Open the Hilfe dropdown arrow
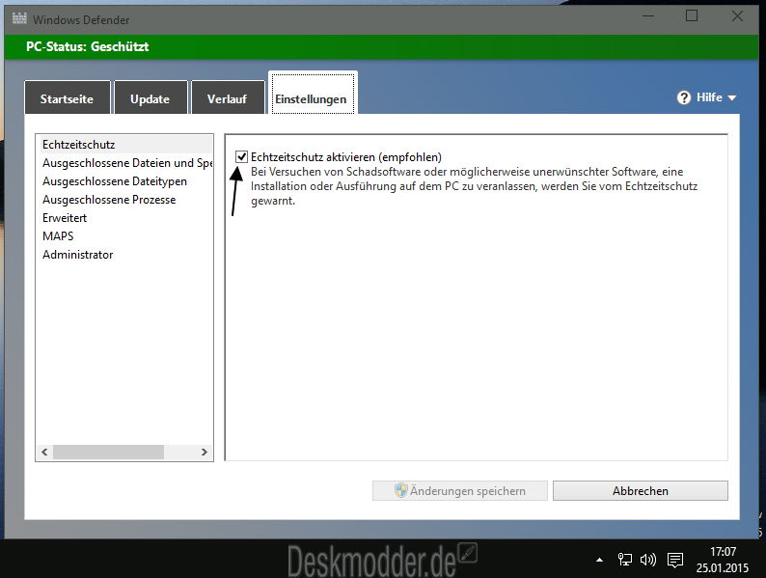This screenshot has width=766, height=578. click(x=732, y=97)
